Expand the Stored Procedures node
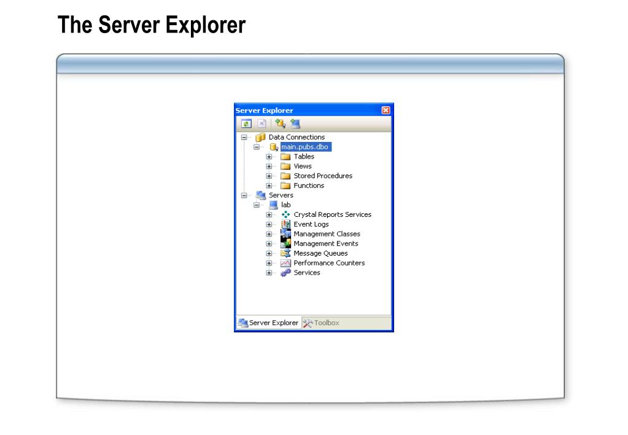Viewport: 628px width, 435px height. 269,176
